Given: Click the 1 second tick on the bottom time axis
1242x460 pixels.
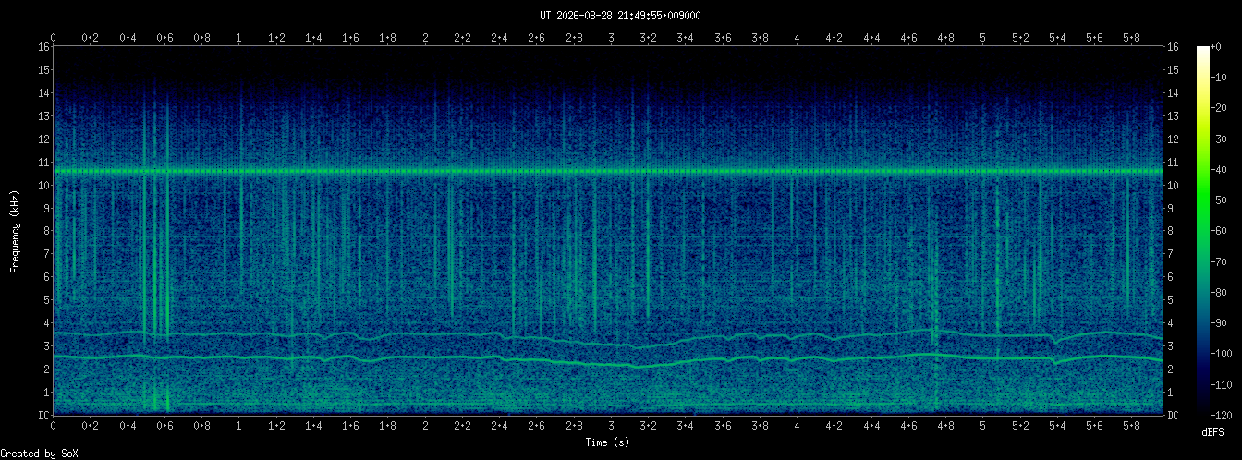Looking at the screenshot, I should click(239, 428).
